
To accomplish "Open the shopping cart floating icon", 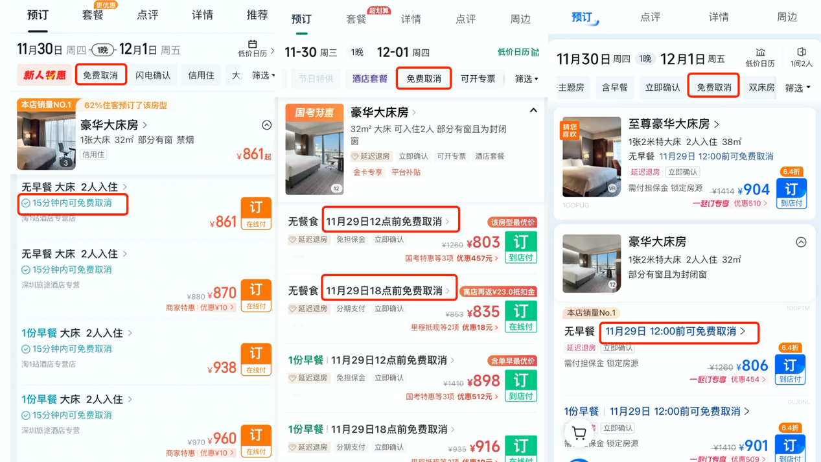I will pyautogui.click(x=579, y=433).
